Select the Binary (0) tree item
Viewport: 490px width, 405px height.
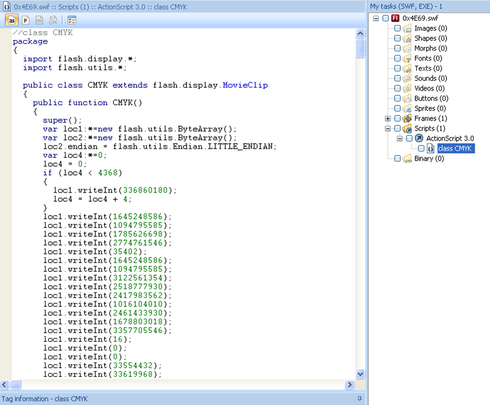(430, 158)
